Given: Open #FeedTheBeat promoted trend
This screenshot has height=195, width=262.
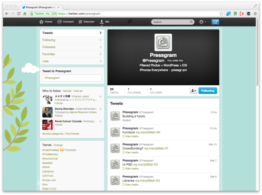Looking at the screenshot, I should pos(51,150).
